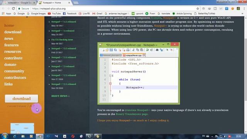Open Notepad++ 7.3.1 released news
The height and width of the screenshot is (139, 247).
point(64,58)
